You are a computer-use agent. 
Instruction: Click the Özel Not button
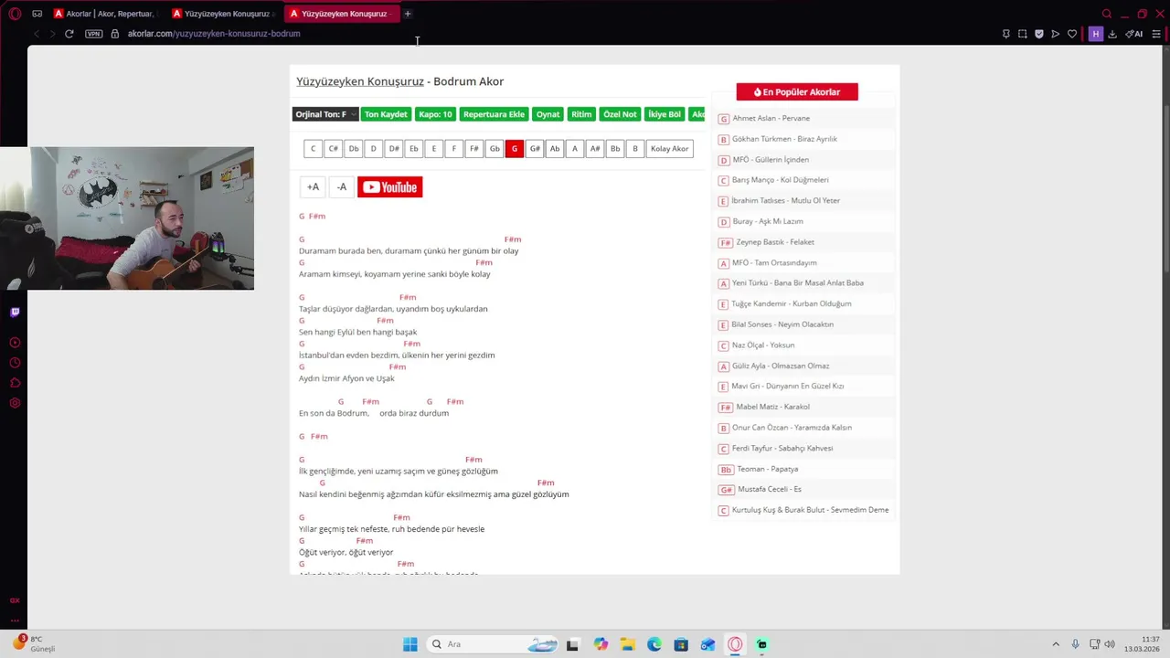(620, 114)
